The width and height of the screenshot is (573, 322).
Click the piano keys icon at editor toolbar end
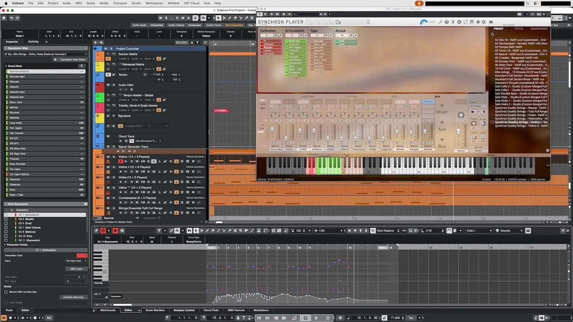(528, 230)
